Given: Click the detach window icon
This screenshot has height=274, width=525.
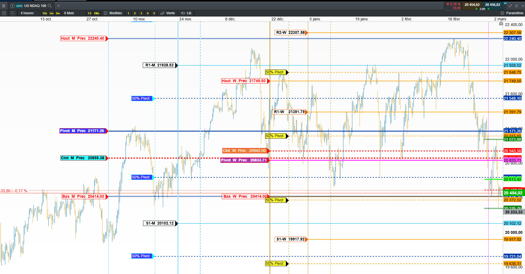Looking at the screenshot, I should [x=516, y=6].
